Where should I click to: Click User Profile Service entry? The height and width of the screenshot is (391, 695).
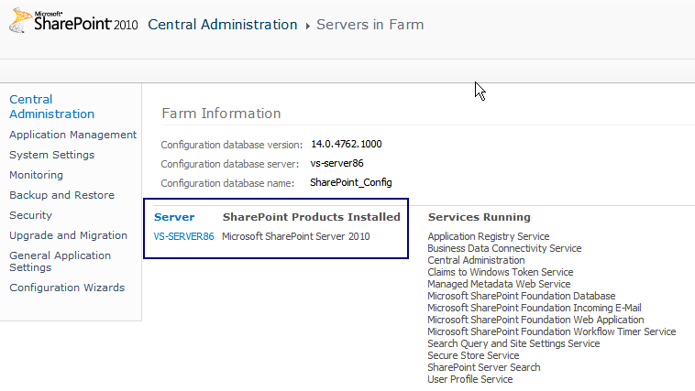tap(470, 379)
